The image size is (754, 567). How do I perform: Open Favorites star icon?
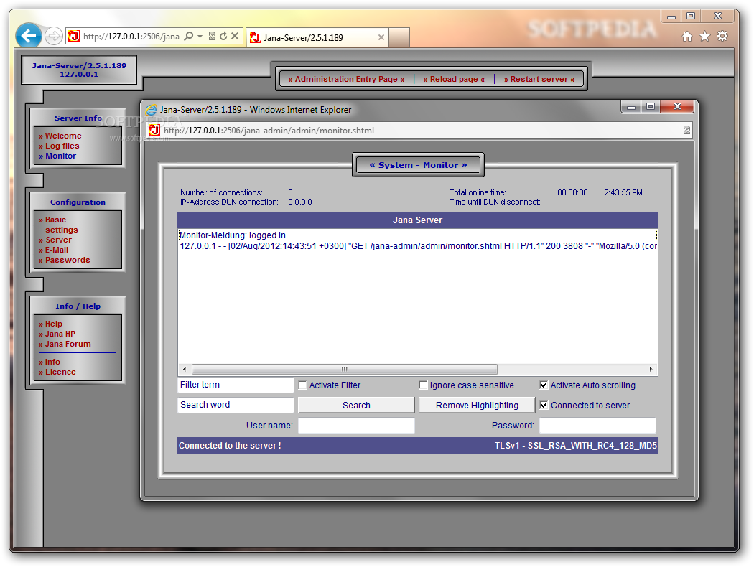point(704,36)
